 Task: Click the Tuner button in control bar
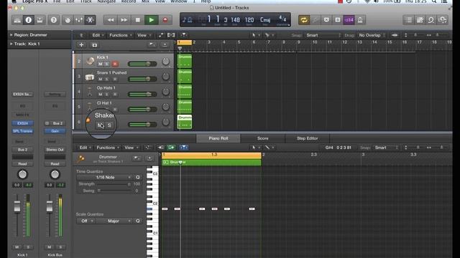click(x=315, y=20)
